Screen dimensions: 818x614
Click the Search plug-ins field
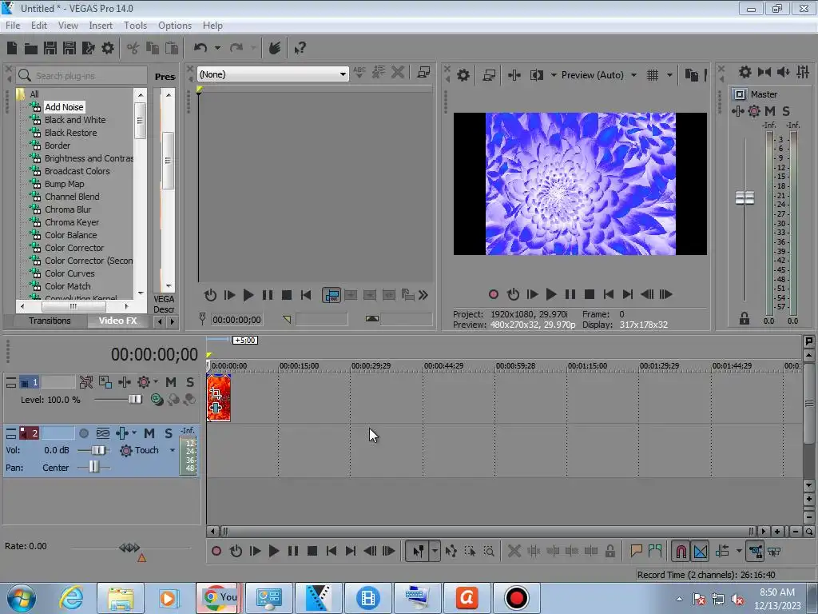coord(81,76)
